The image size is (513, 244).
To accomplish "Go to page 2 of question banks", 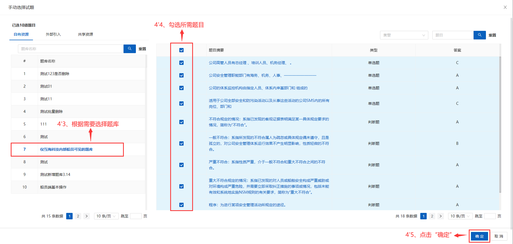I will (x=78, y=216).
